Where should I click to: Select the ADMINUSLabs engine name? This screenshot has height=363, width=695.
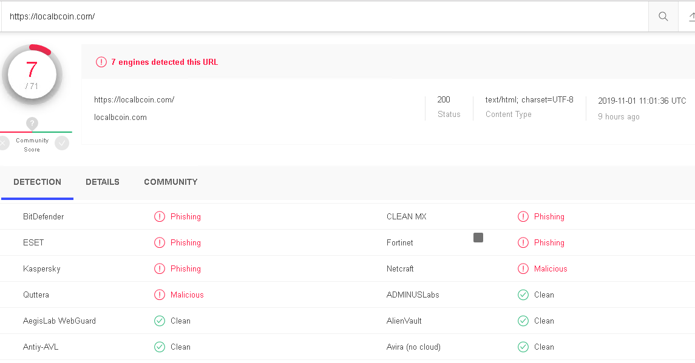[413, 295]
